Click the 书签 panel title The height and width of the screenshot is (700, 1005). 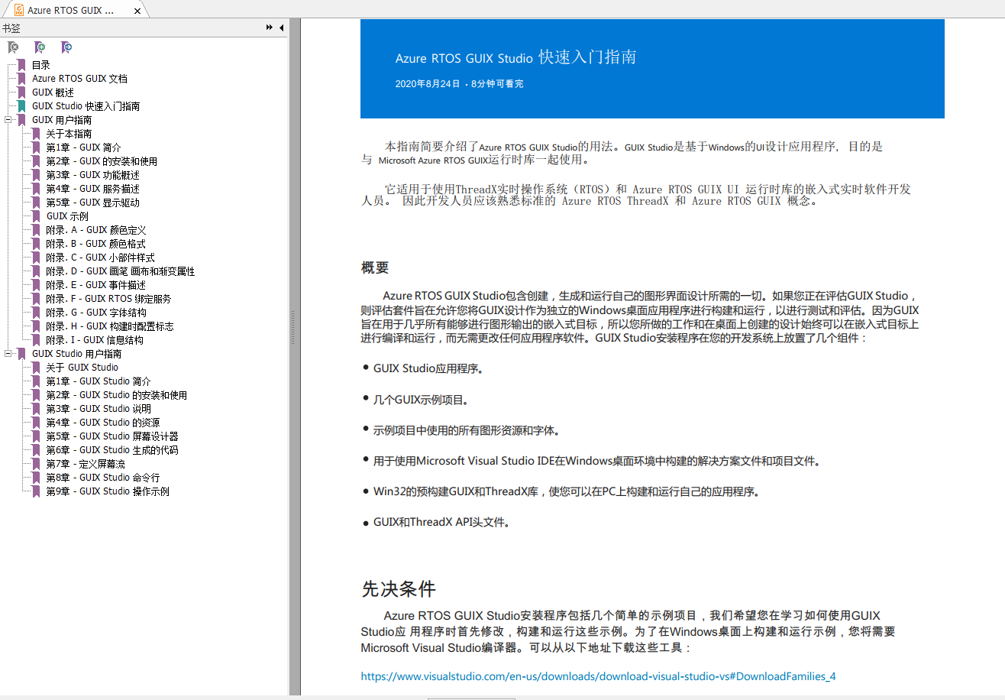tap(11, 28)
